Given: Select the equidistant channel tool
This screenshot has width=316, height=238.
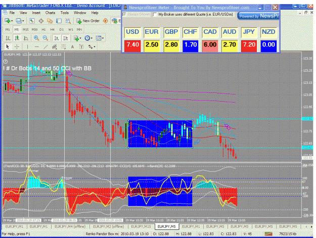Looking at the screenshot, I should 55,47.
